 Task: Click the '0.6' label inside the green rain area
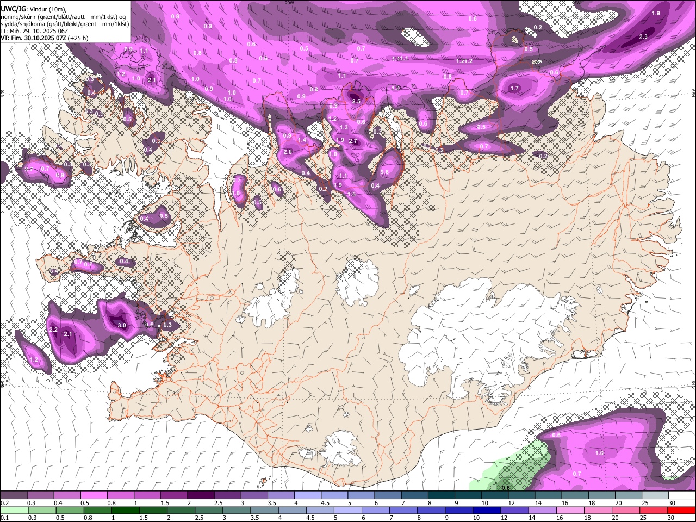[x=505, y=488]
